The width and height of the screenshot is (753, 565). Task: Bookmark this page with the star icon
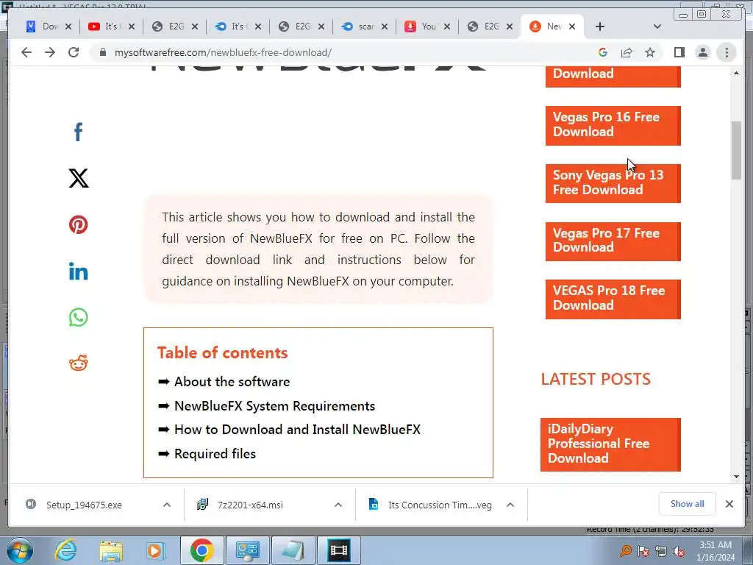[650, 52]
